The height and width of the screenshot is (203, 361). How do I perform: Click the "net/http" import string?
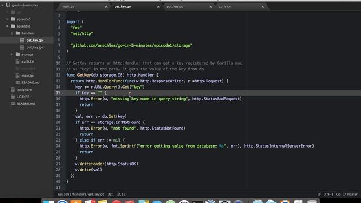(x=82, y=34)
